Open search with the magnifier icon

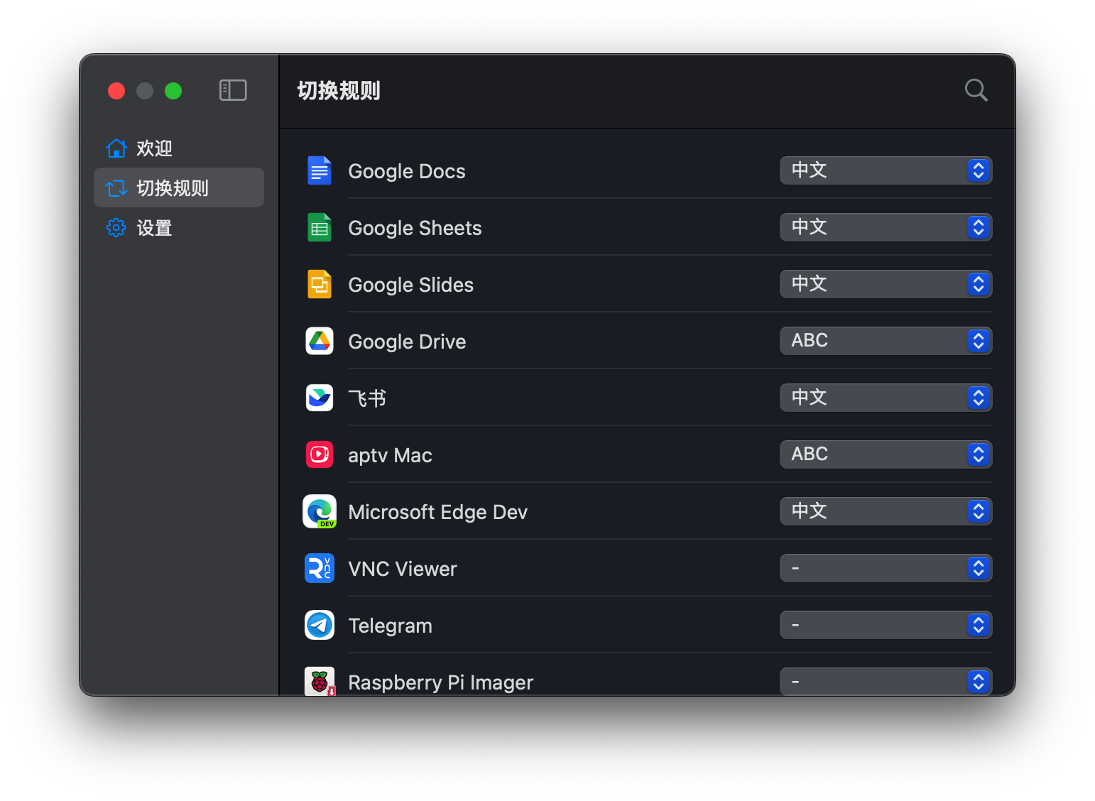pyautogui.click(x=976, y=90)
